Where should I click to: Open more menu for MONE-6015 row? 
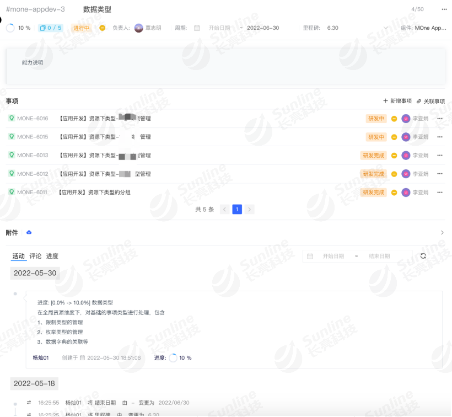click(x=440, y=137)
